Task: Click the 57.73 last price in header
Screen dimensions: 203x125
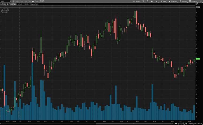Action: (x=32, y=1)
